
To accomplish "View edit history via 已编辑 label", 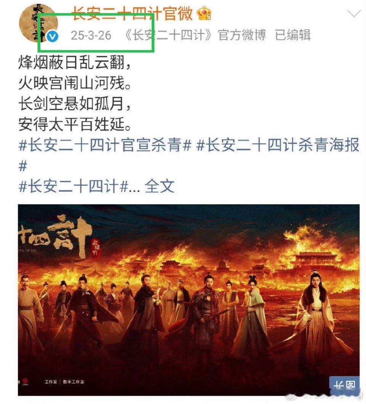I will point(292,35).
